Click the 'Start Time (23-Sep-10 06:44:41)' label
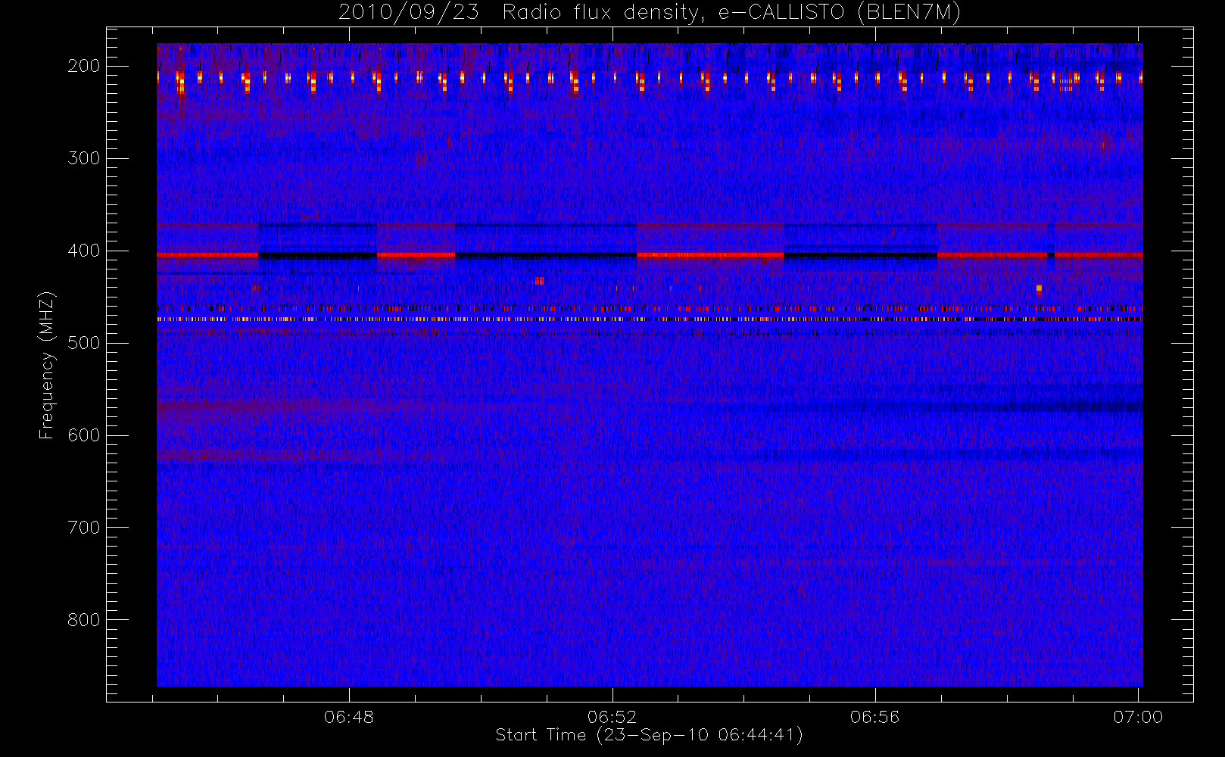The height and width of the screenshot is (757, 1225). [649, 735]
